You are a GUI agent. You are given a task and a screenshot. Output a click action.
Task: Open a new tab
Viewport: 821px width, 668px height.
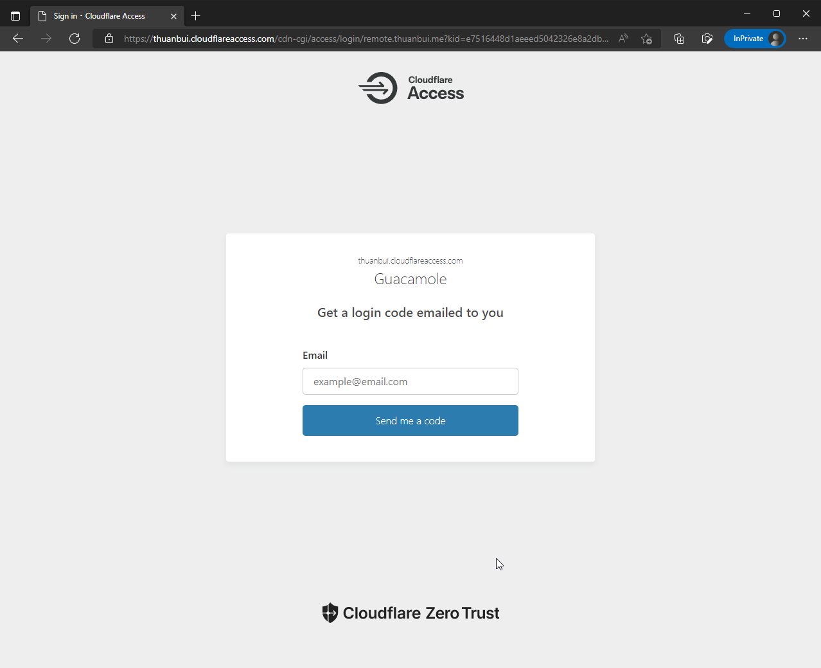pyautogui.click(x=196, y=16)
